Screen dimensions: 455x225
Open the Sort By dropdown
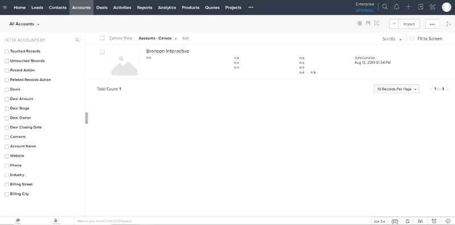pos(392,39)
